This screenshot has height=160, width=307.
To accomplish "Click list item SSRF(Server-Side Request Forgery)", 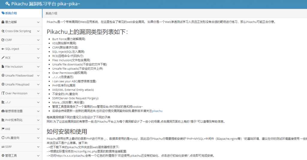I will (75, 98).
